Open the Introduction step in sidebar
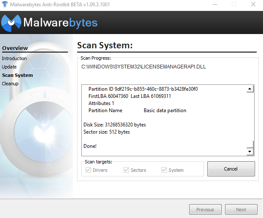The width and height of the screenshot is (263, 218). pos(14,58)
